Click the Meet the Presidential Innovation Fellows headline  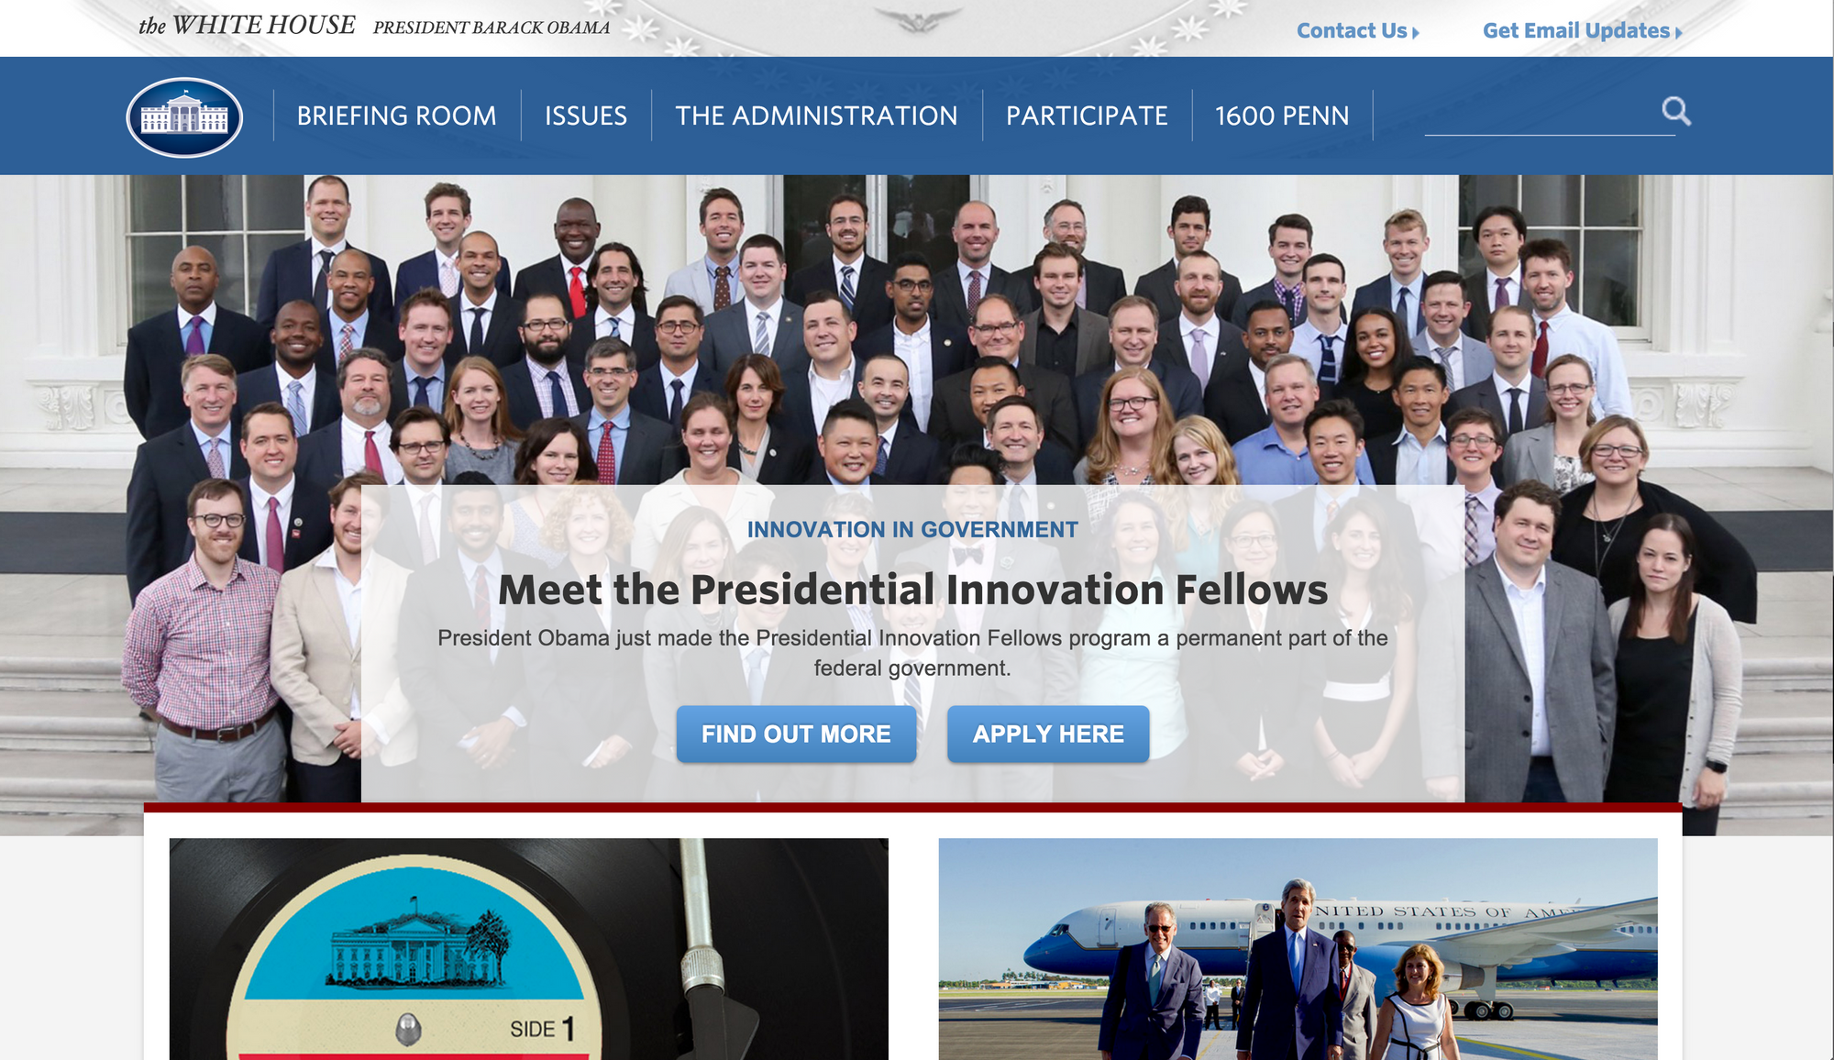(912, 590)
